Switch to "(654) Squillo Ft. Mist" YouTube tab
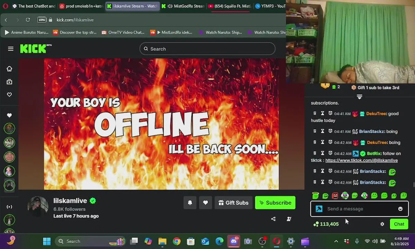 pos(230,6)
